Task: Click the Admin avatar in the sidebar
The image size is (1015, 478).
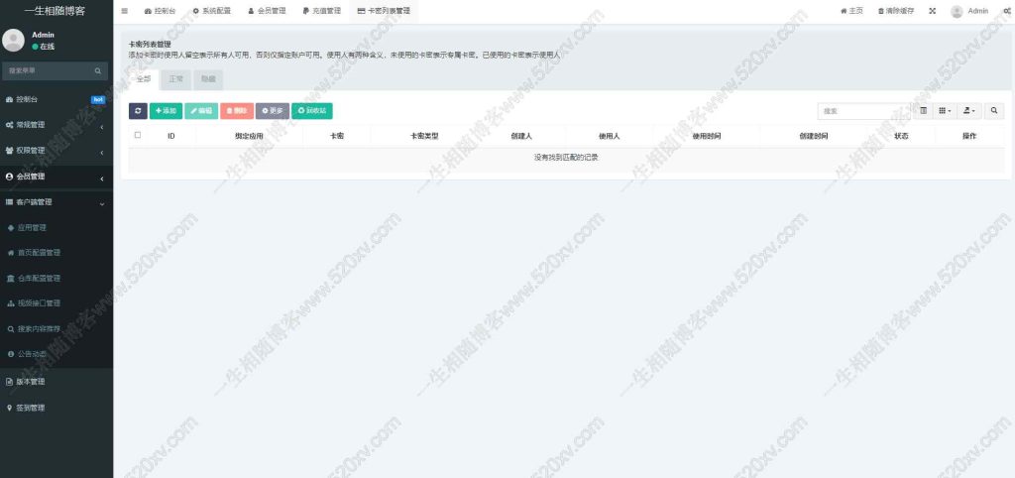Action: point(13,40)
